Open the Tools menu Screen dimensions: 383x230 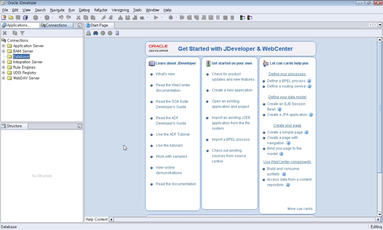pos(137,10)
